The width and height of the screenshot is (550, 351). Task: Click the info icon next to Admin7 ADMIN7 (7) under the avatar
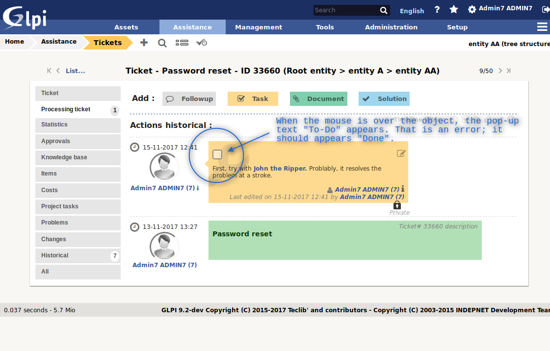point(198,188)
